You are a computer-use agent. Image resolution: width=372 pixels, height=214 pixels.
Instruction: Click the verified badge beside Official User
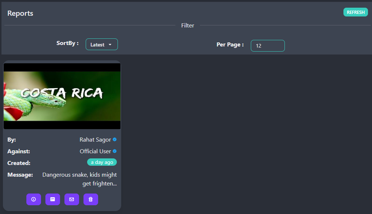coord(115,151)
